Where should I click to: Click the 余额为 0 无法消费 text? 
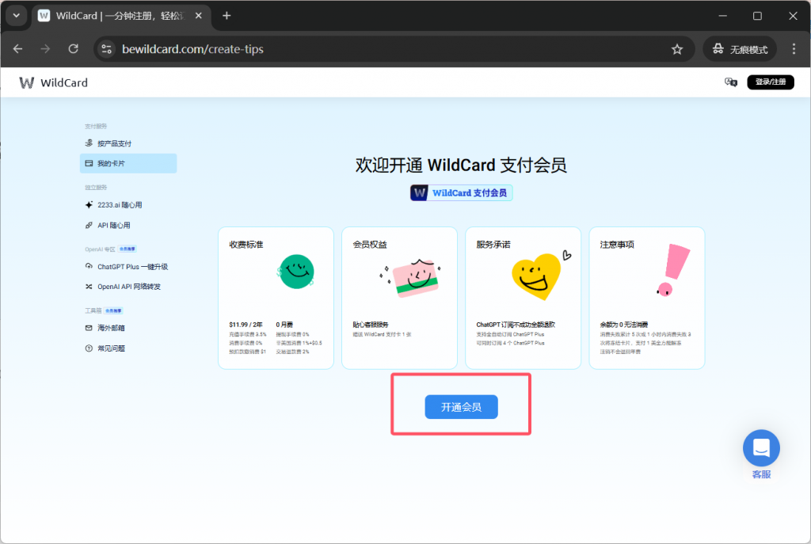pyautogui.click(x=624, y=324)
